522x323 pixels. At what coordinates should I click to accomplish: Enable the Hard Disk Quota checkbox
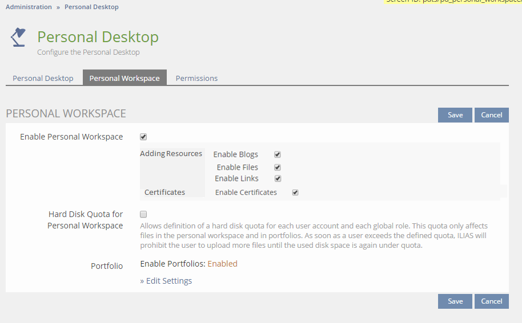click(x=143, y=214)
